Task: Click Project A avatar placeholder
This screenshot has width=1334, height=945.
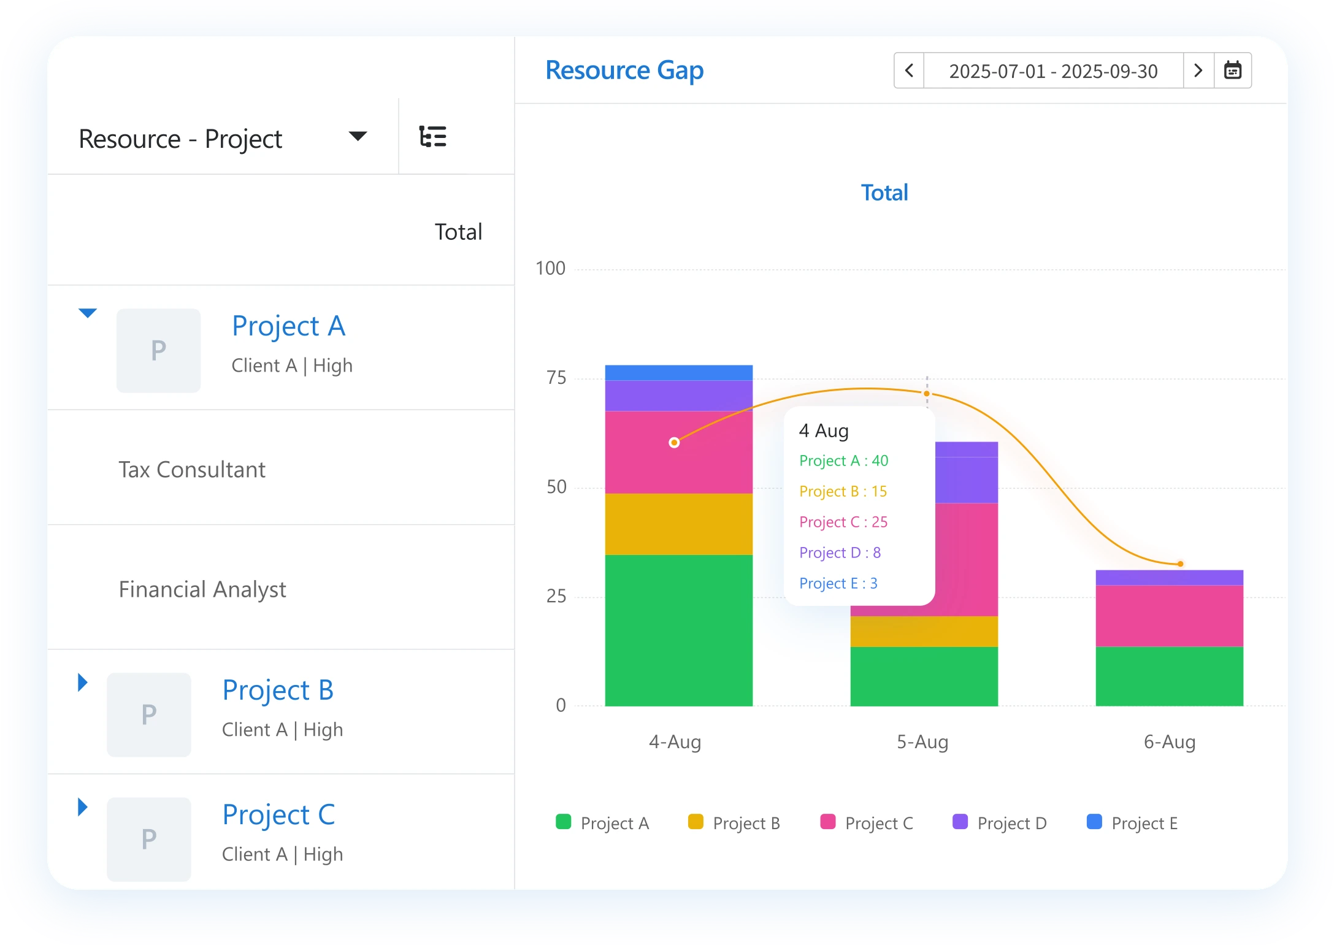Action: (x=158, y=350)
